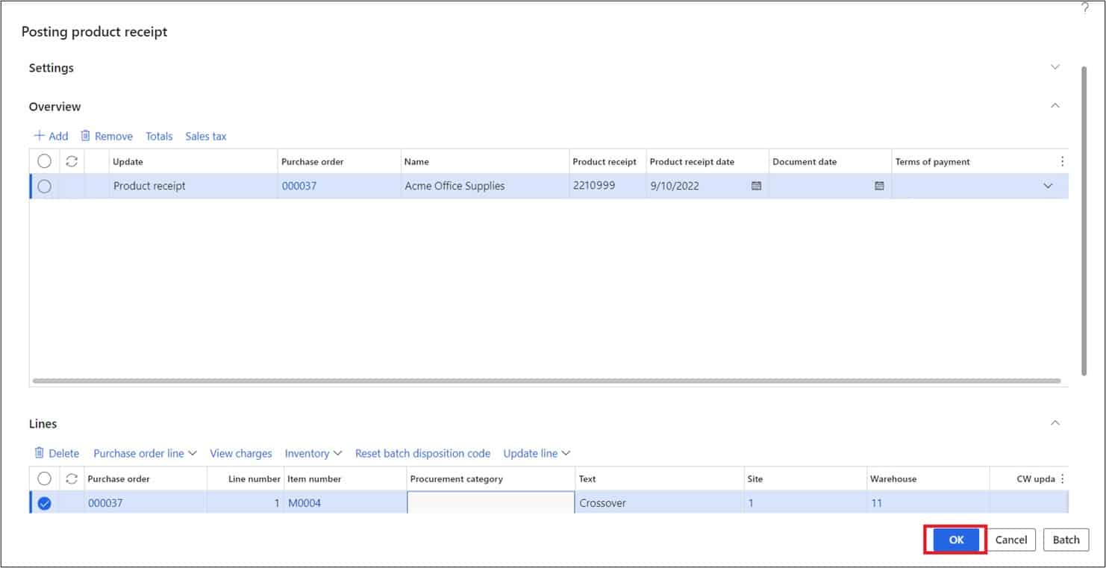The width and height of the screenshot is (1106, 568).
Task: Open the calendar for Product receipt date
Action: pos(756,186)
